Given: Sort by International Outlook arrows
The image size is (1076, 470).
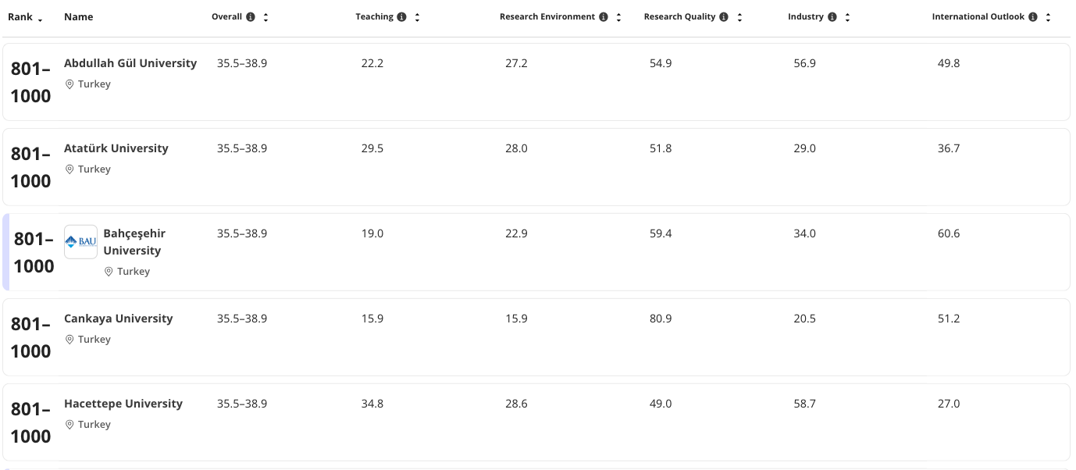Looking at the screenshot, I should point(1048,17).
